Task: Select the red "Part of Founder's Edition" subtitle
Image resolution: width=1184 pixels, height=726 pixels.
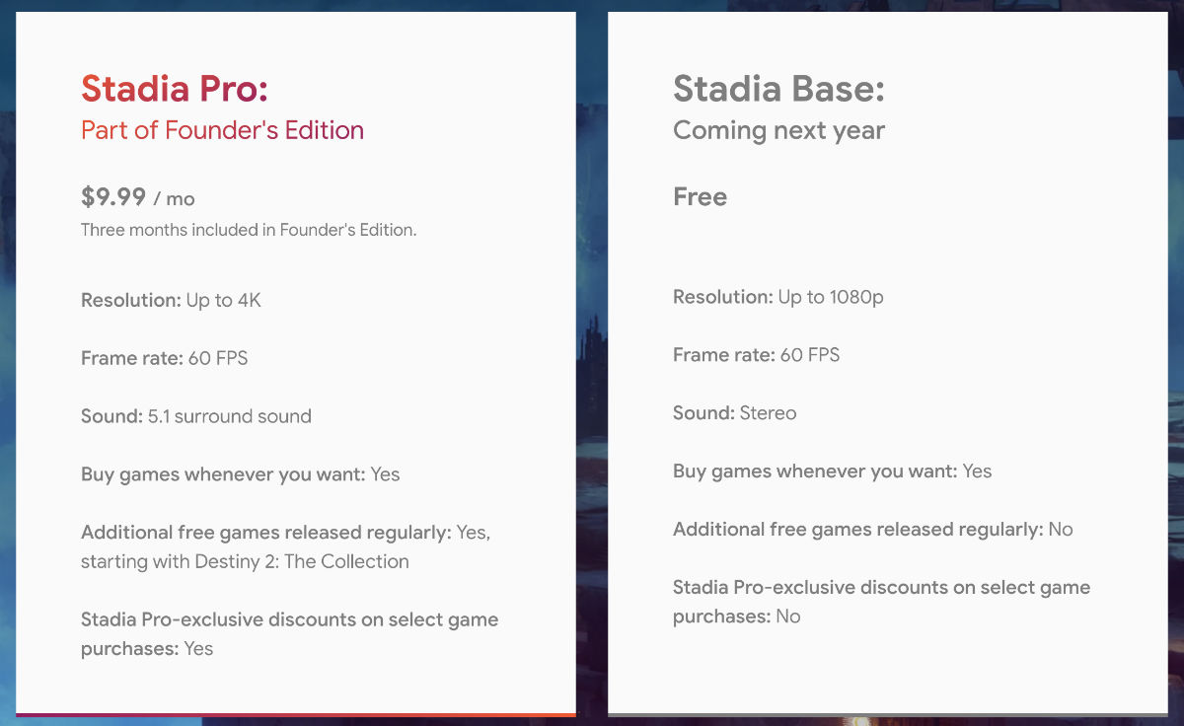Action: (222, 130)
